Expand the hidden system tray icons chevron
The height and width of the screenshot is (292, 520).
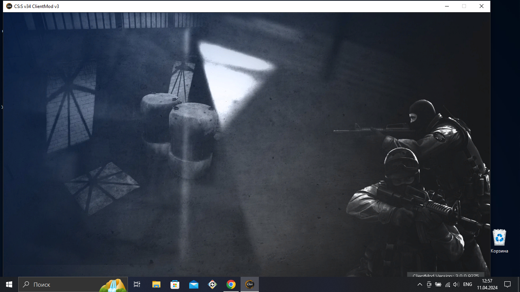tap(420, 284)
